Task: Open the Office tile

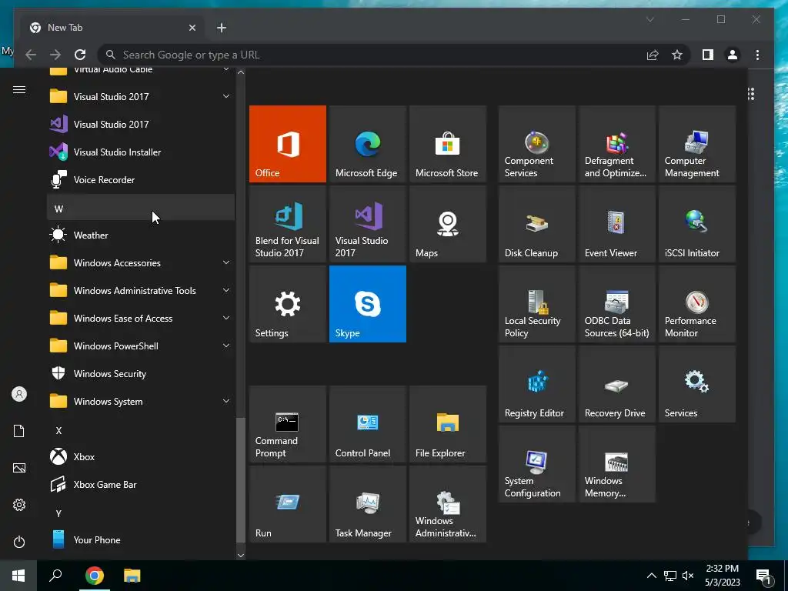Action: pos(288,144)
